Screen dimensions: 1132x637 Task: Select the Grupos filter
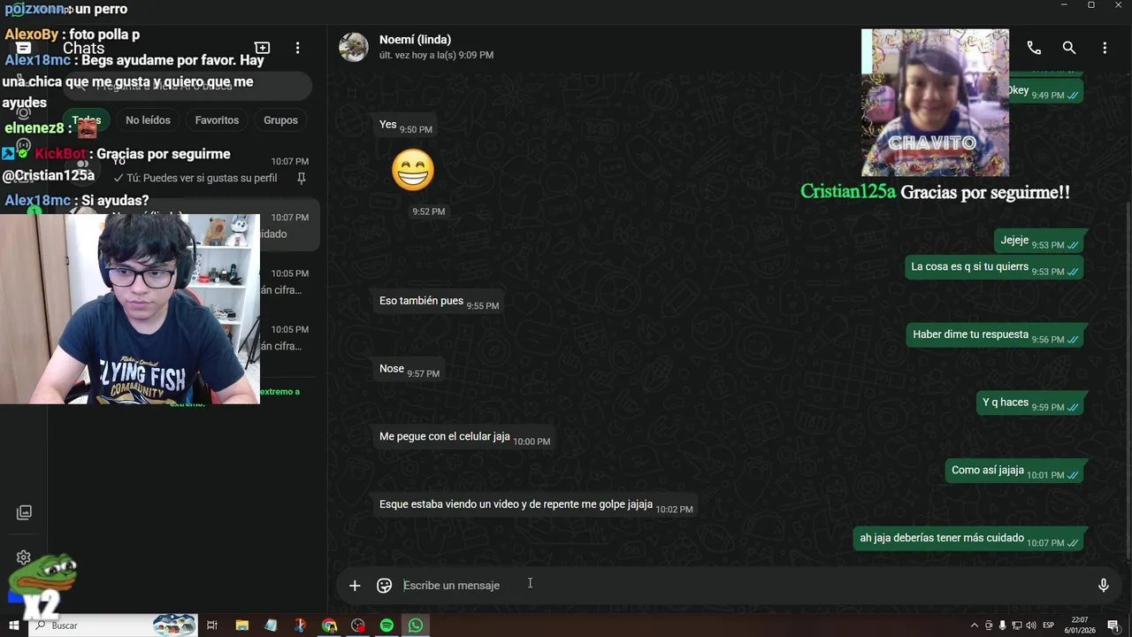pos(280,120)
